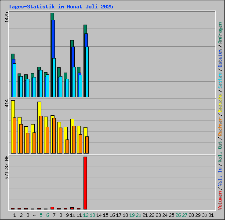
Task: Click day label '27' on the x-axis
Action: pyautogui.click(x=185, y=215)
